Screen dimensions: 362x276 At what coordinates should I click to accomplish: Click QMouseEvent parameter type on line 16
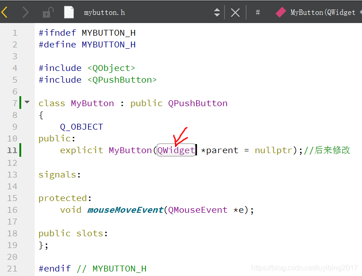(198, 210)
